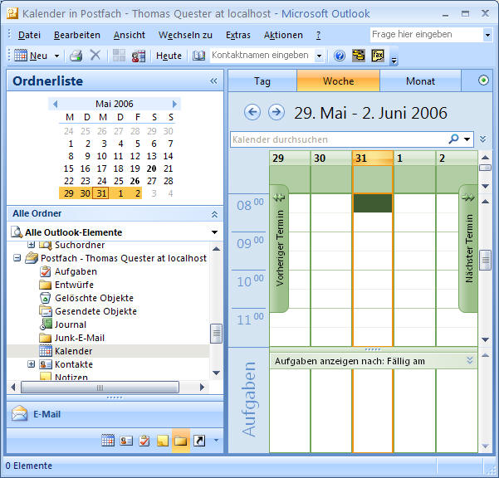
Task: Click the Calendar icon in bottom navigation
Action: click(x=108, y=441)
